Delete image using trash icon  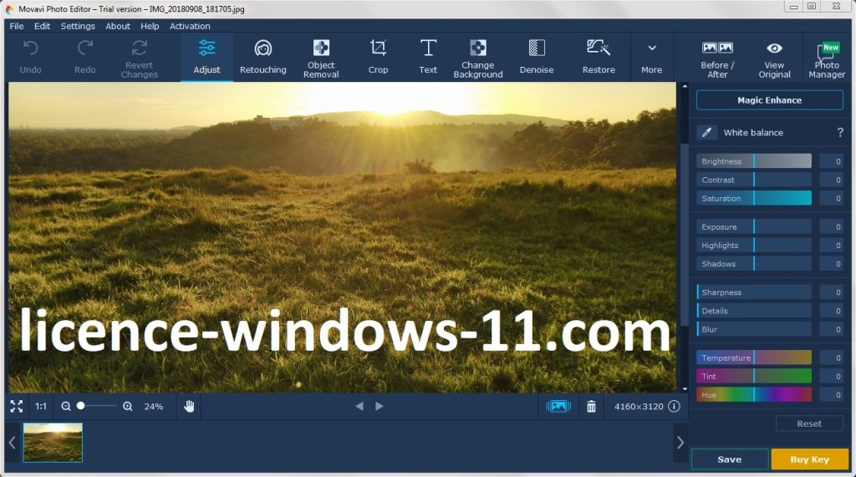pos(591,407)
